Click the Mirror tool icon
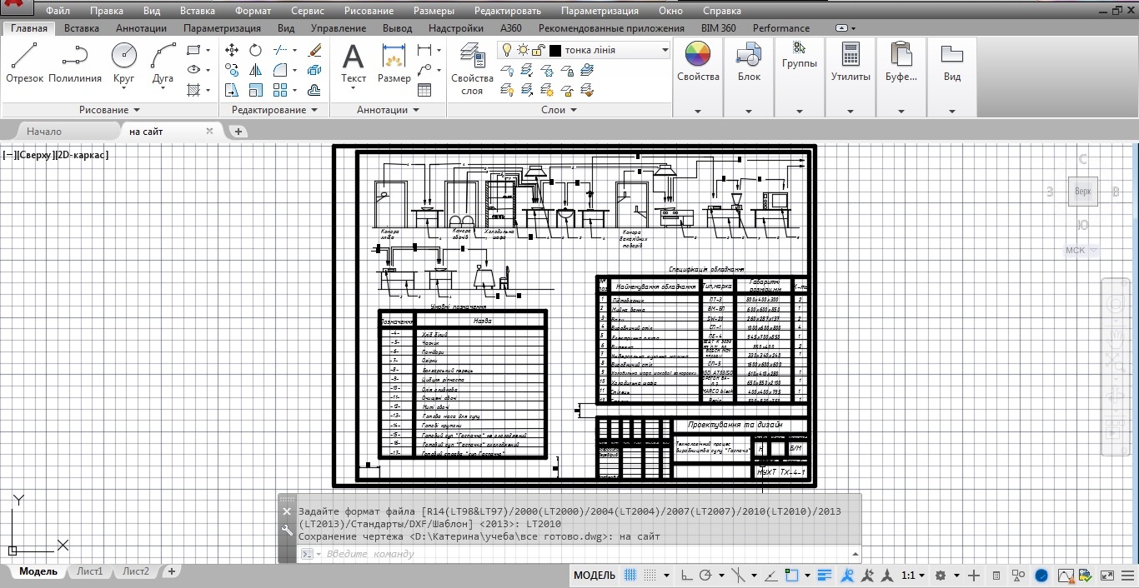Screen dimensions: 1139x588 point(256,70)
